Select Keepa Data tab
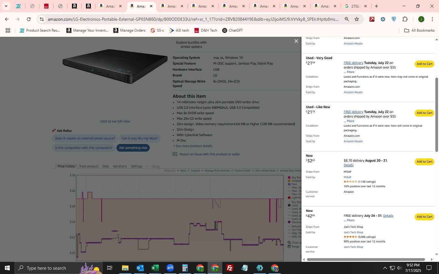This screenshot has width=439, height=274. [x=105, y=167]
